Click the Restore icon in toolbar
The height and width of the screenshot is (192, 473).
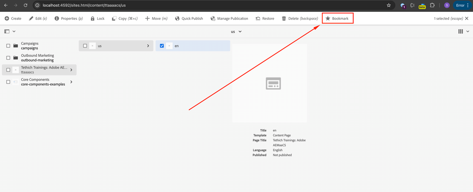point(258,18)
